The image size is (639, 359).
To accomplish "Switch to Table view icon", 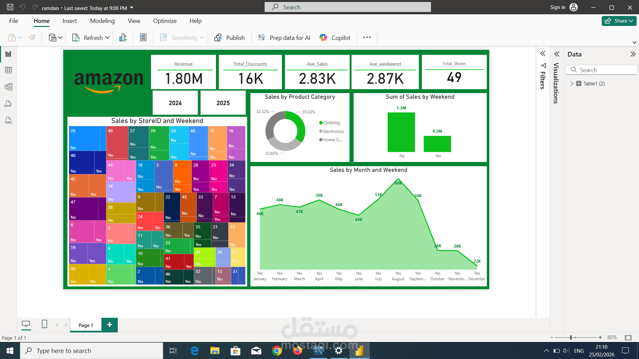I will 8,70.
